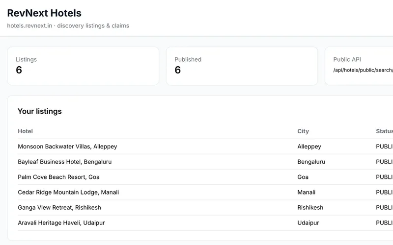393x245 pixels.
Task: Click the Alleppey city cell
Action: tap(309, 147)
